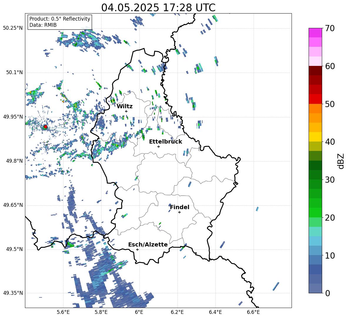
Task: Pick the orange colorbar segment below 50
Action: pyautogui.click(x=315, y=109)
